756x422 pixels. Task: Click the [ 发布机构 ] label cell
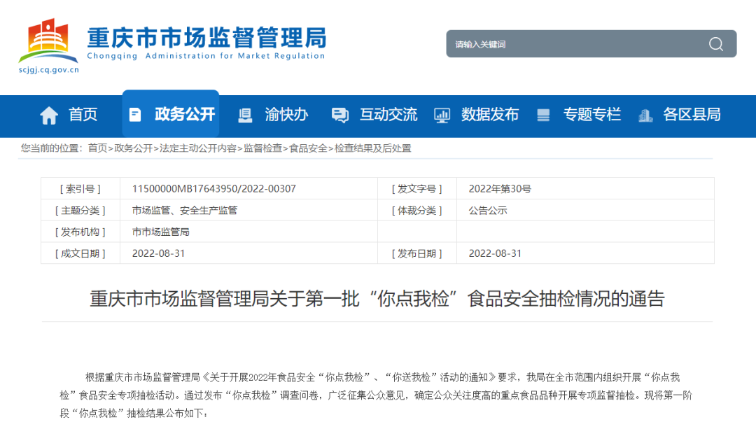[x=80, y=232]
